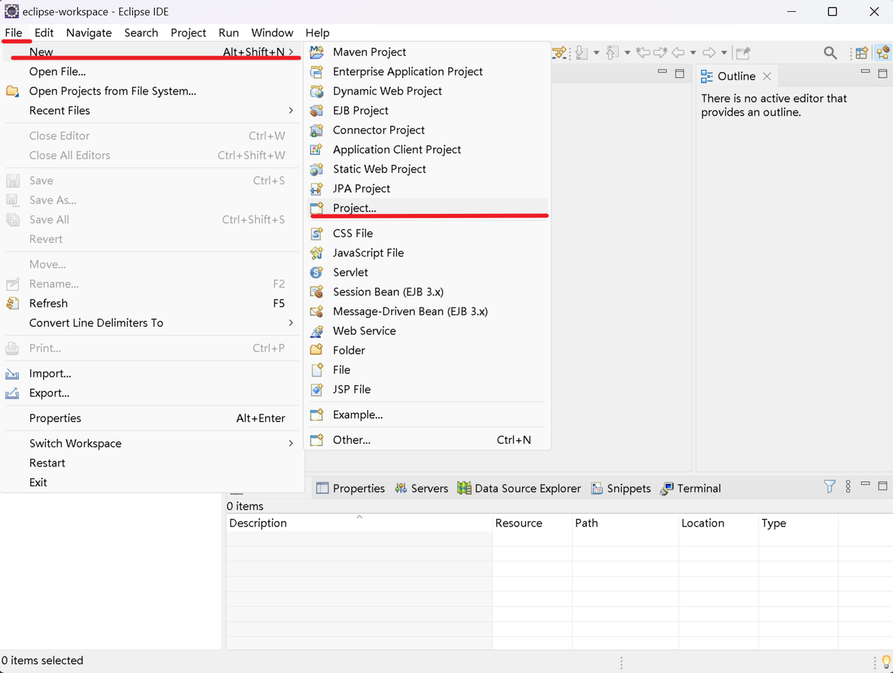Sort by the Description column header
Image resolution: width=893 pixels, height=673 pixels.
(x=359, y=523)
